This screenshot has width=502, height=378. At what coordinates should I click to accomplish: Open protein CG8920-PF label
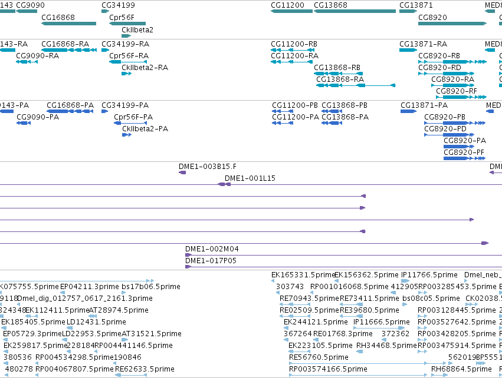[x=464, y=152]
